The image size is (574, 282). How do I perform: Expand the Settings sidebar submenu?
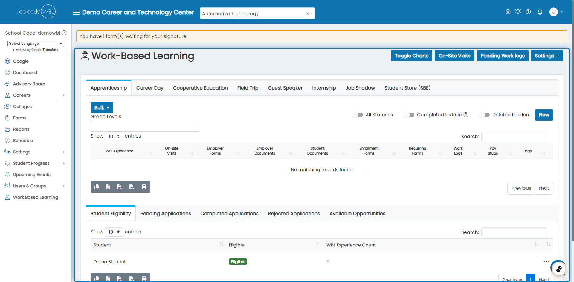coord(64,152)
